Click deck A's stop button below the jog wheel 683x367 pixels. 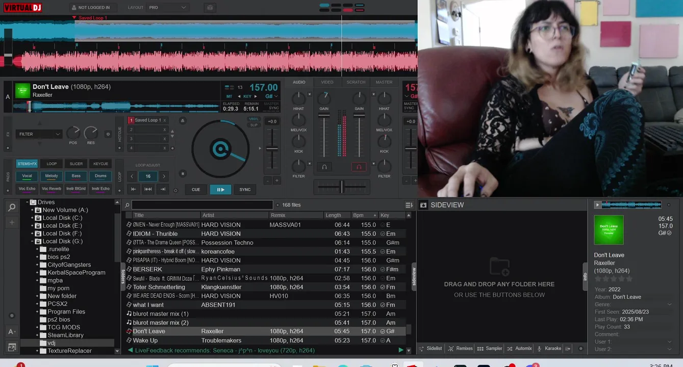[x=183, y=174]
